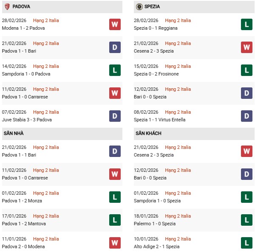Click L badge for Spezia 0 - 1 Reggiana

click(246, 24)
